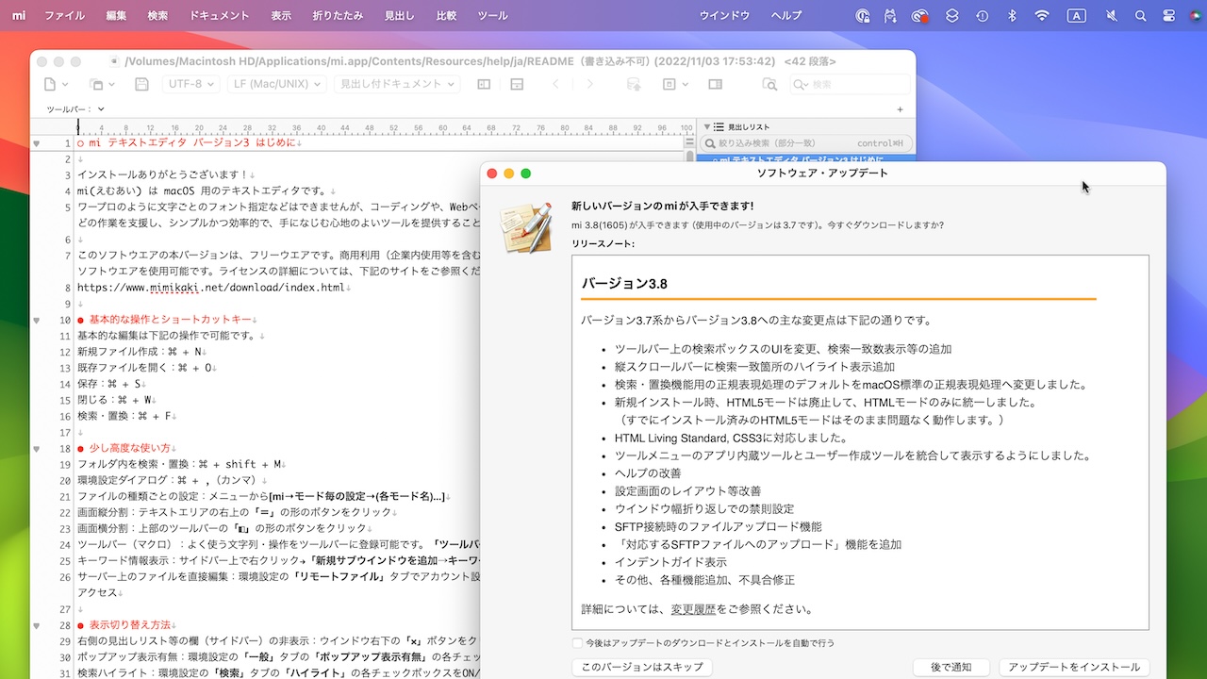Click 基本的な操作とショートカットキー heading text
The image size is (1207, 679).
171,321
